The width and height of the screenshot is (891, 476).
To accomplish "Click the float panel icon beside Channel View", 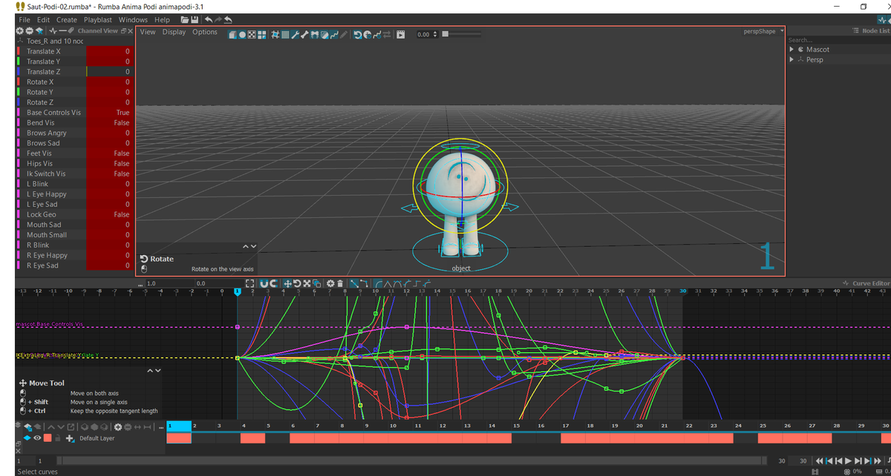I will (123, 31).
